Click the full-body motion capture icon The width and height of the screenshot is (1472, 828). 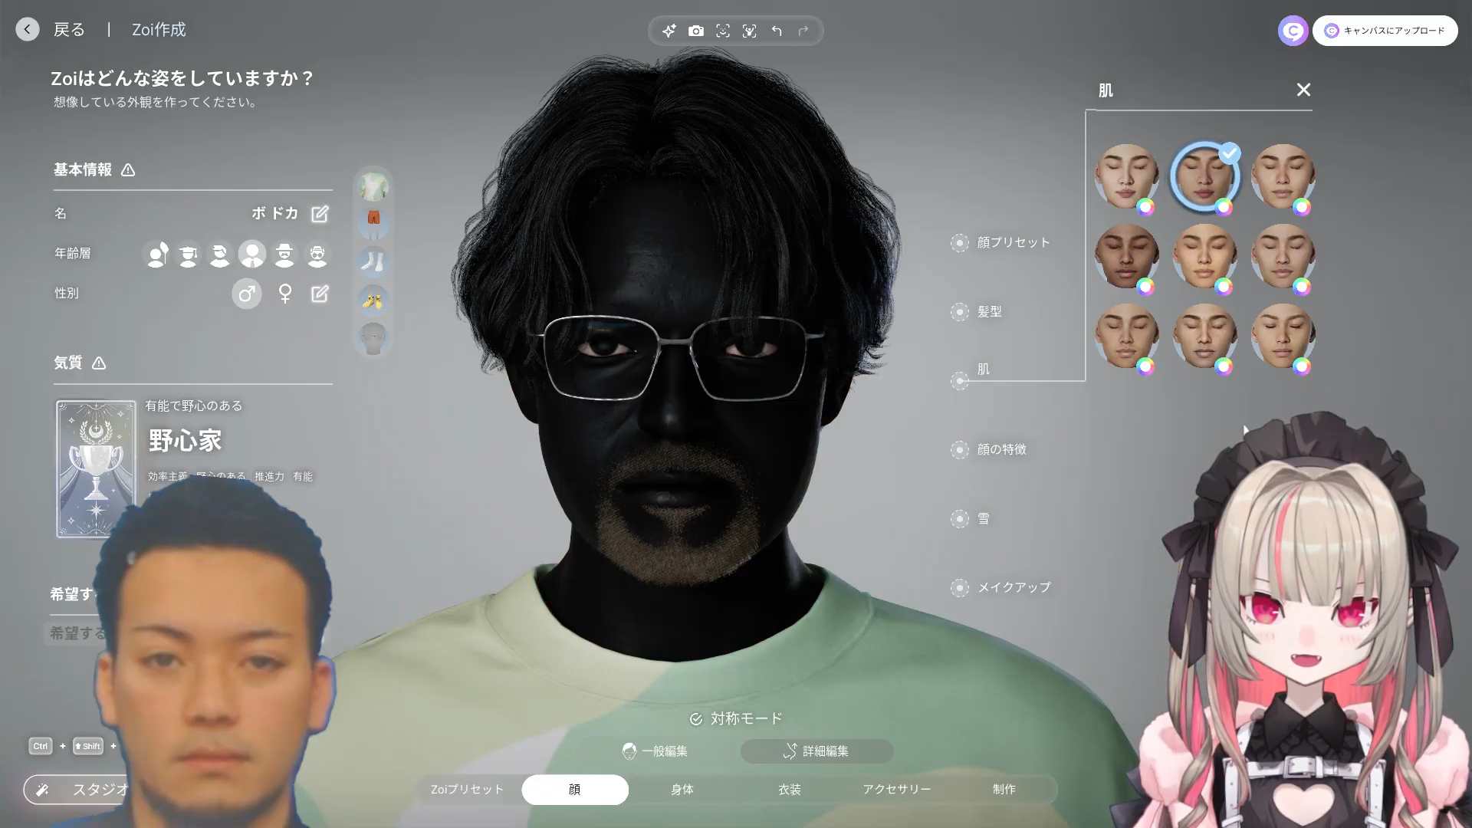coord(750,31)
